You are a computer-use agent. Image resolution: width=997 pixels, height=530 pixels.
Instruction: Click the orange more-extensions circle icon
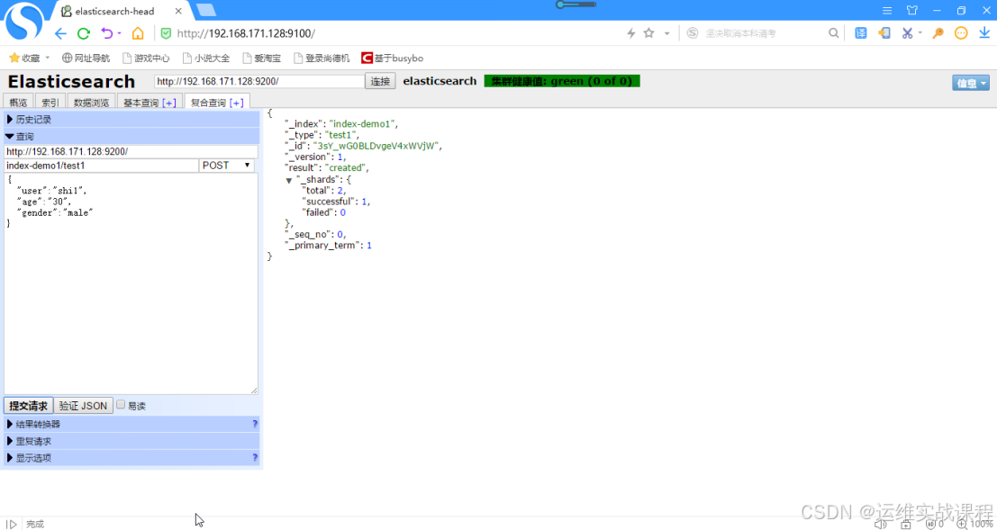[961, 33]
